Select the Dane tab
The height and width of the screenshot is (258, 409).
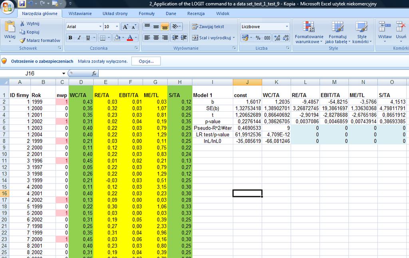pos(171,14)
